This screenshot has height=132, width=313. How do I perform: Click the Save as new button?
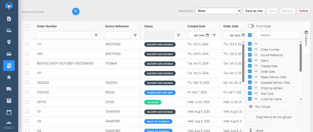click(x=254, y=11)
